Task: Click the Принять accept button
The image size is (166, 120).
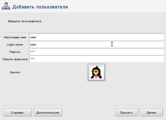Action: click(x=126, y=112)
